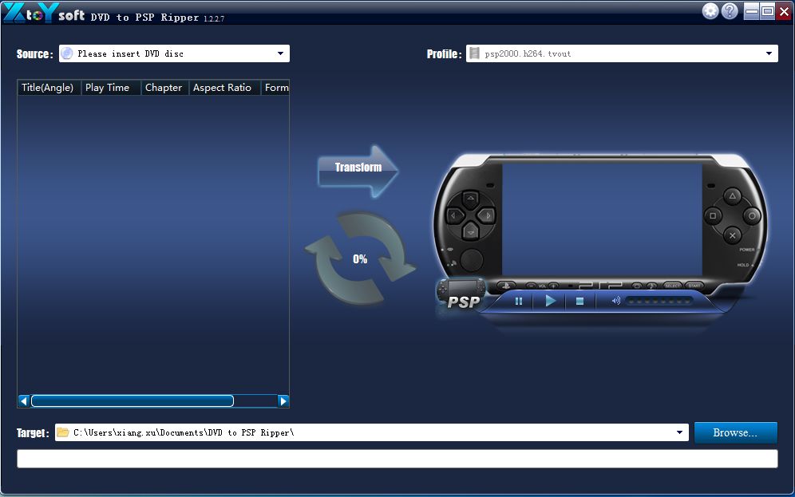Stop the preview playback
Viewport: 795px width, 497px height.
coord(580,301)
